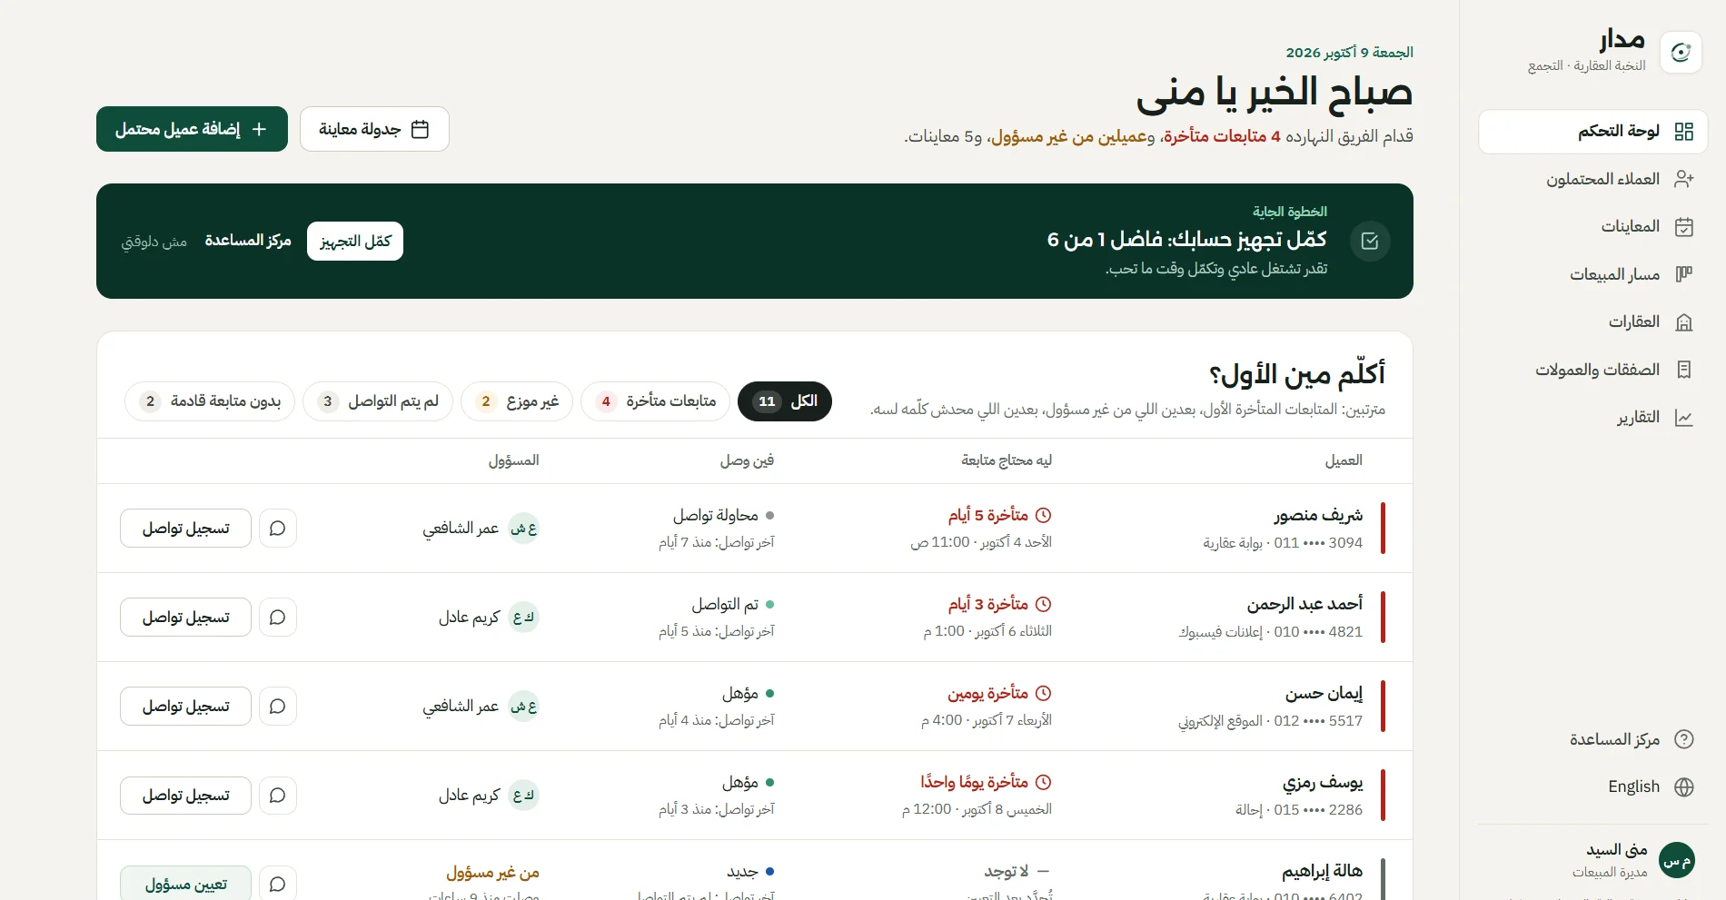Click checklist icon in setup banner
Image resolution: width=1726 pixels, height=900 pixels.
[x=1370, y=241]
